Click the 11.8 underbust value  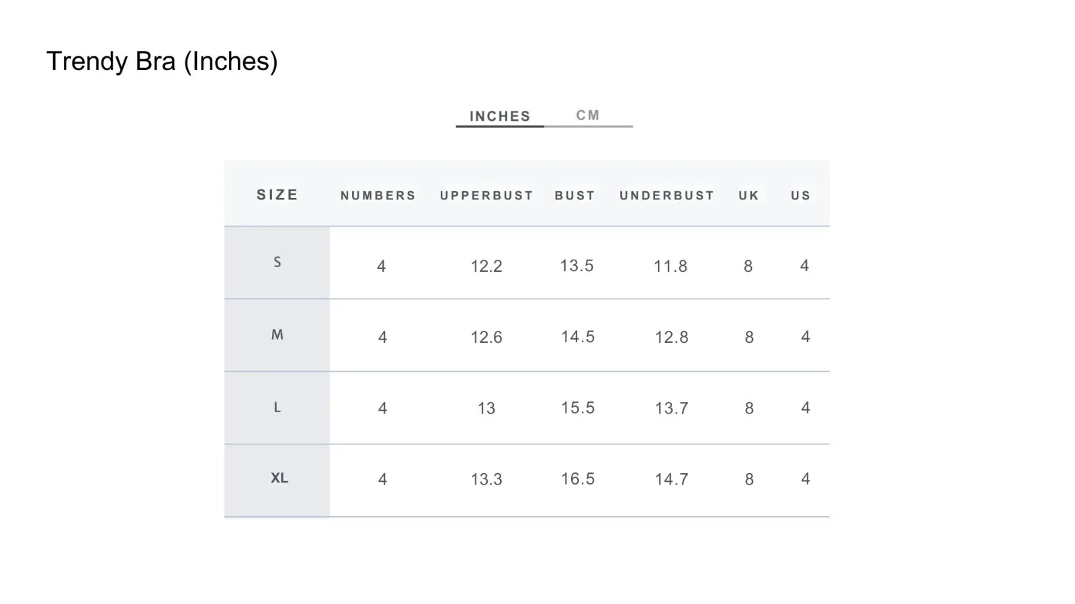671,266
